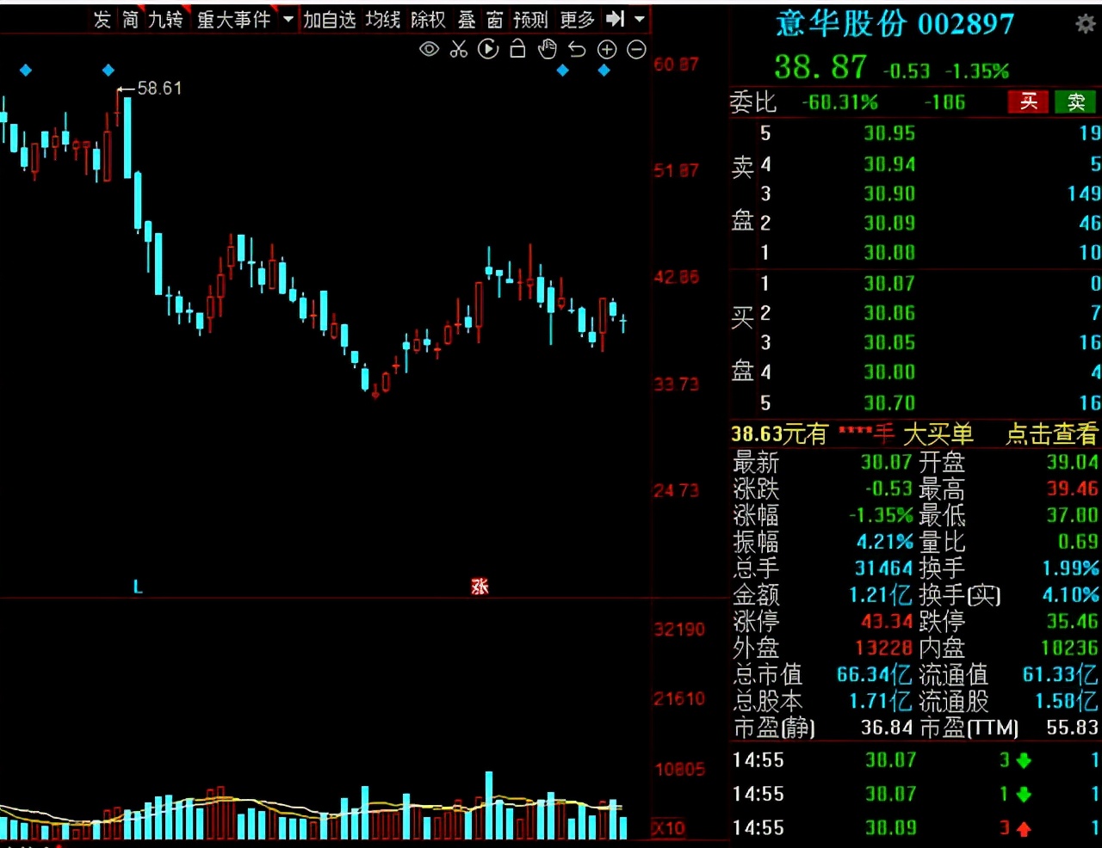Click the circular play icon above the chart
The height and width of the screenshot is (848, 1102).
click(488, 49)
